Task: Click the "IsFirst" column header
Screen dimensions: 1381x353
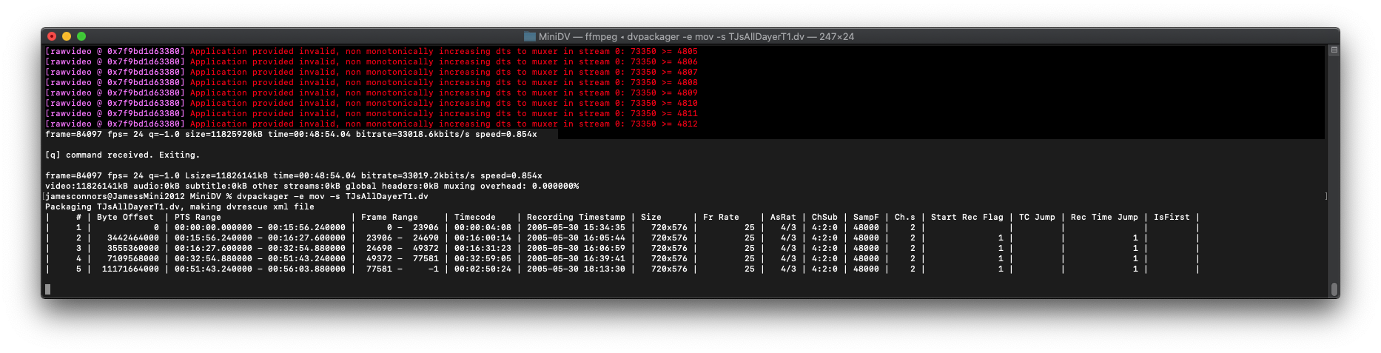Action: 1172,218
